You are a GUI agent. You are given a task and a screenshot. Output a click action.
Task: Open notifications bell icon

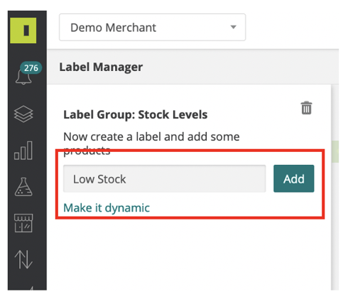pos(23,77)
